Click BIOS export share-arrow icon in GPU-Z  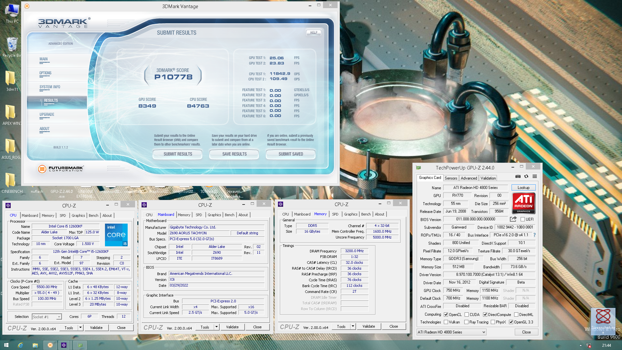(513, 219)
